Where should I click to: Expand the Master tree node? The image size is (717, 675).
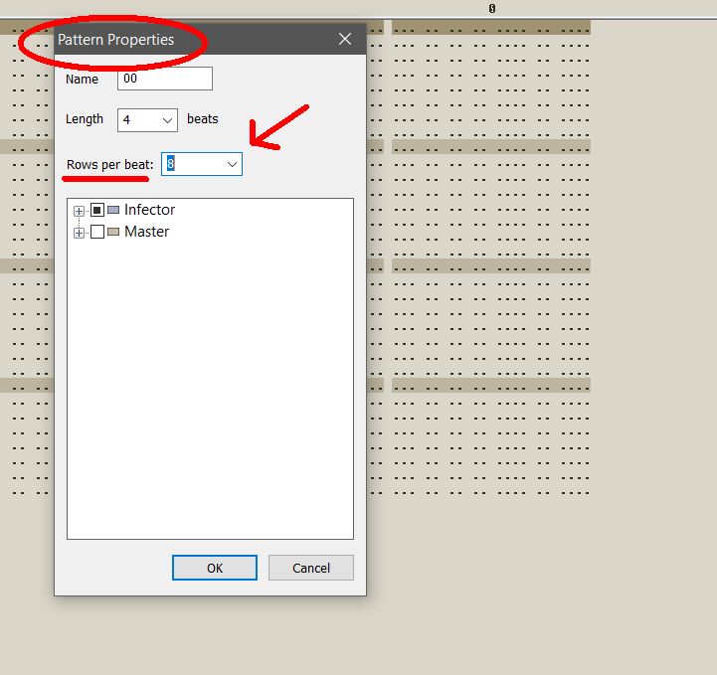pos(79,233)
